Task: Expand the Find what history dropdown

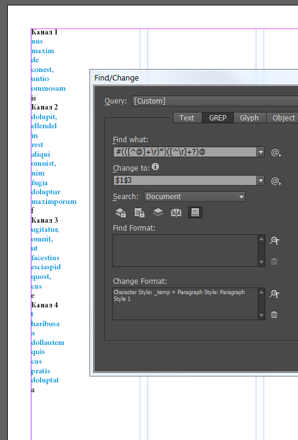Action: tap(261, 152)
